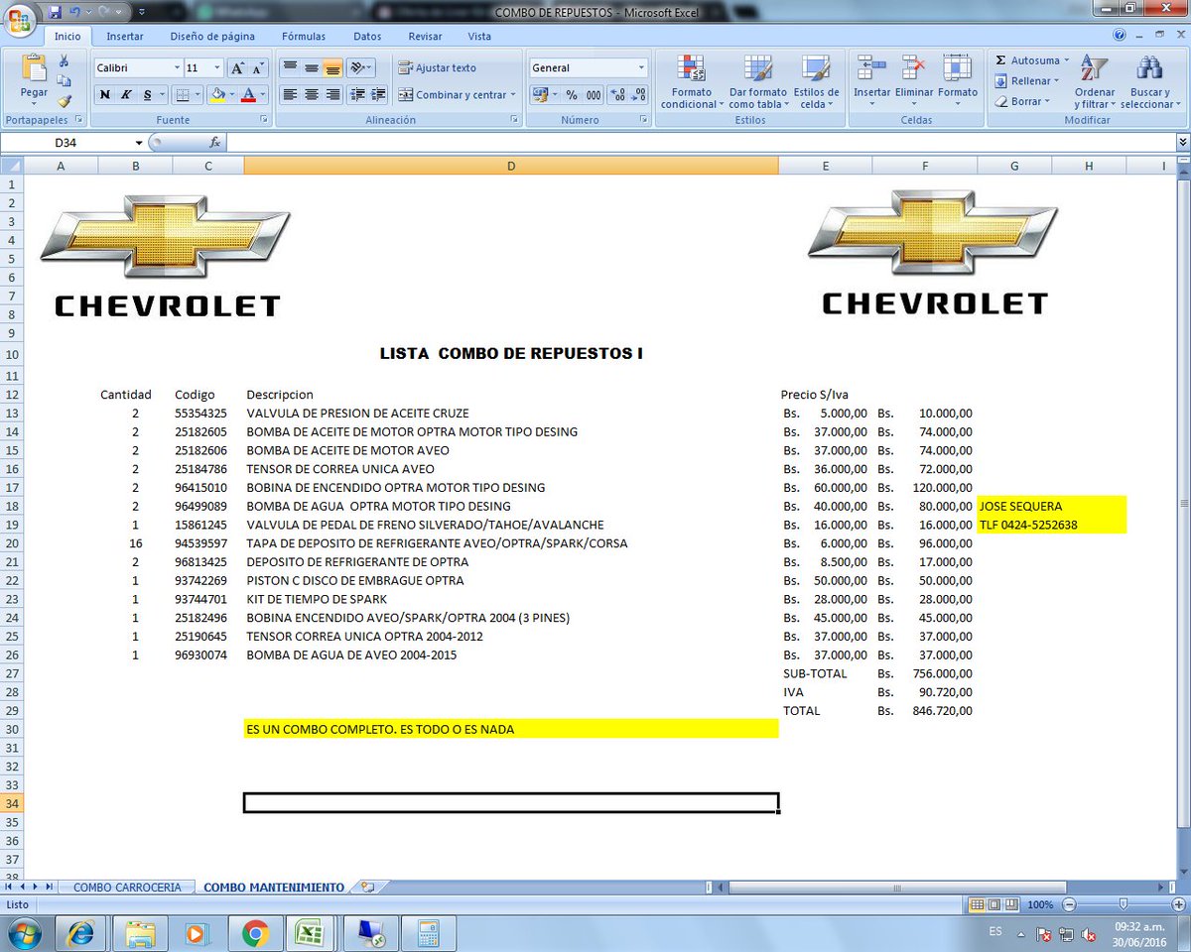
Task: Open the text orientation options
Action: [x=361, y=68]
